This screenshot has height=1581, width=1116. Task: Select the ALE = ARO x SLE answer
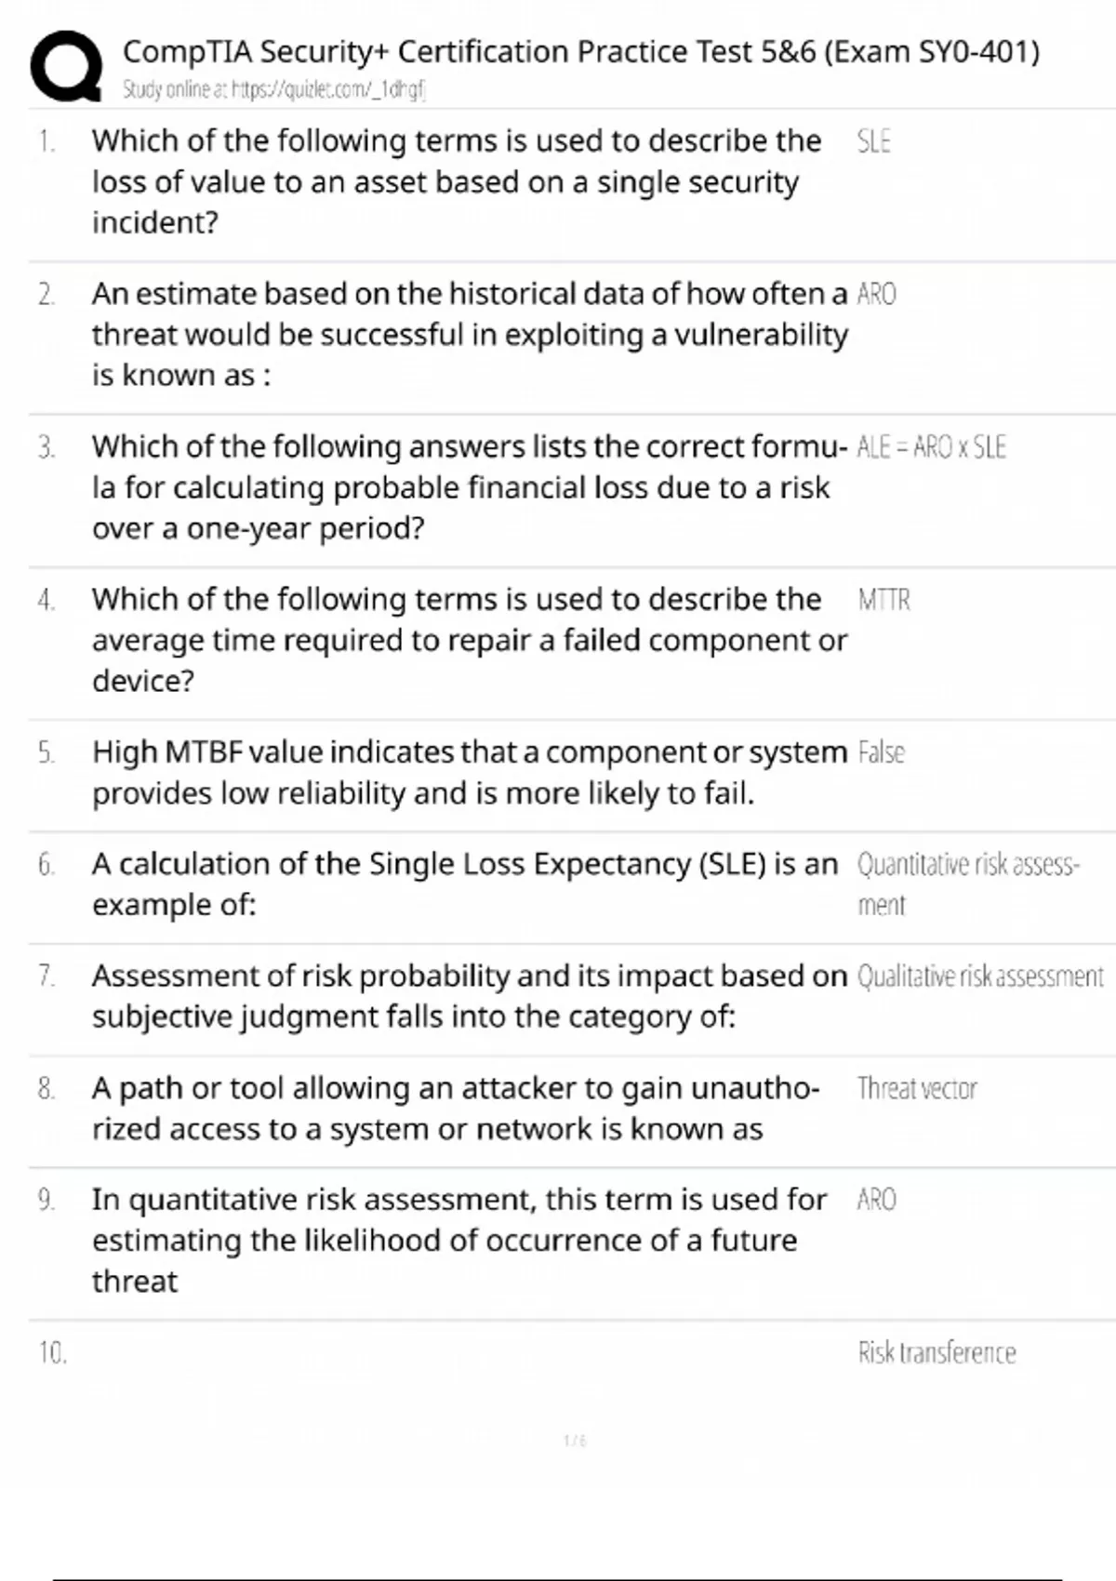(931, 447)
